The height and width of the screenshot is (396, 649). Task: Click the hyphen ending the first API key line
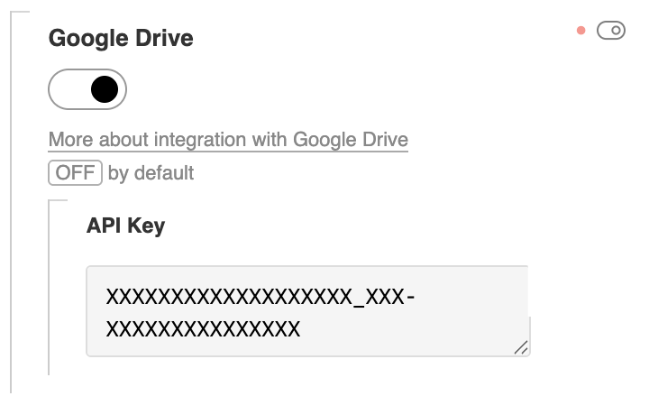410,296
